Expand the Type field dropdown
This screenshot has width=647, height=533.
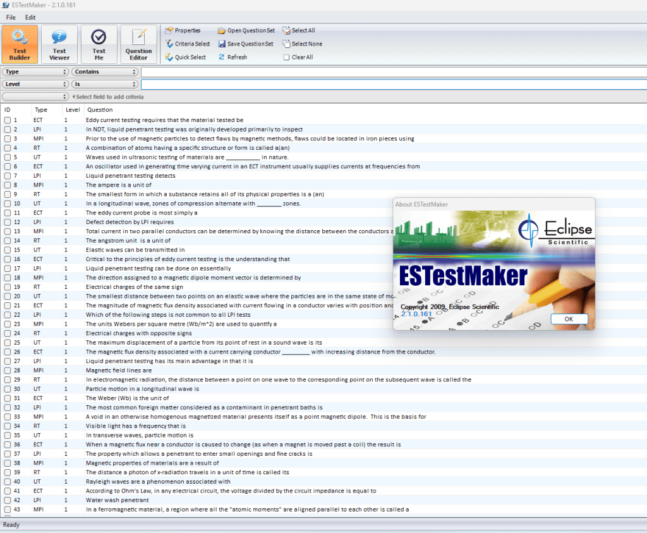(x=35, y=72)
